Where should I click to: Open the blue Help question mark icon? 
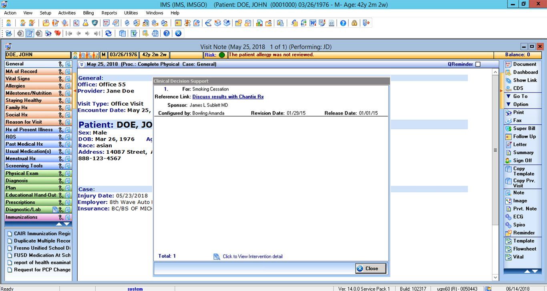click(343, 23)
